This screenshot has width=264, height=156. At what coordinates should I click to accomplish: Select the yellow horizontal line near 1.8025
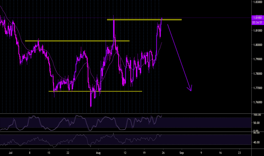coord(77,41)
